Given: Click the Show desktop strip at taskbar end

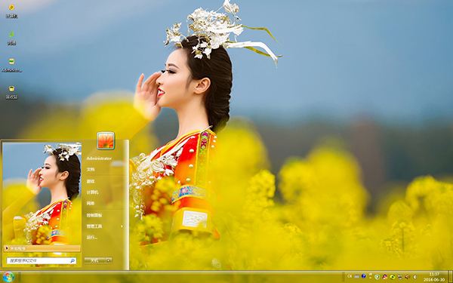Looking at the screenshot, I should pos(450,277).
